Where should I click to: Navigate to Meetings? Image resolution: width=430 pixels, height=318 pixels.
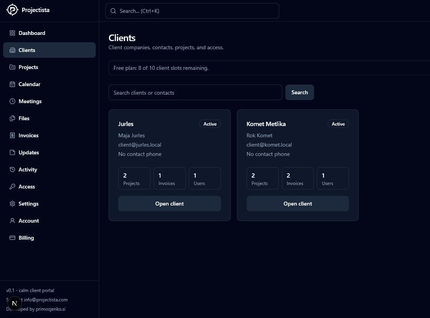pyautogui.click(x=49, y=101)
